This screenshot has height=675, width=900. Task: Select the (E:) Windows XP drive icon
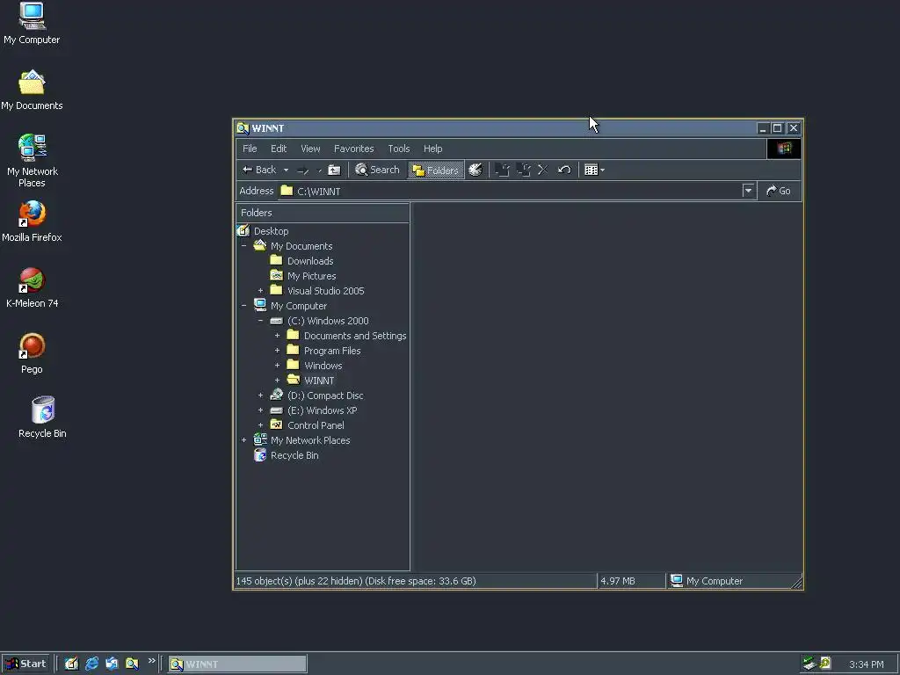(x=277, y=410)
